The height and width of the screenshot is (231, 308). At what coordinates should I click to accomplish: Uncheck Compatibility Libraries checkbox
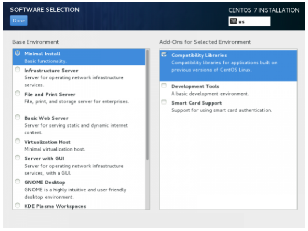(x=164, y=55)
